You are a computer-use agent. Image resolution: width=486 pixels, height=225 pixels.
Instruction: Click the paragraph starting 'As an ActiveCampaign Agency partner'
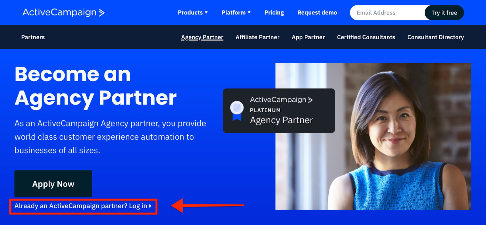click(x=110, y=137)
